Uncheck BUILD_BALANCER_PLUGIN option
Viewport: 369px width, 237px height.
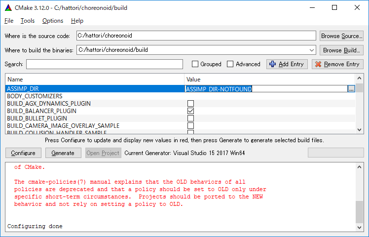[190, 111]
